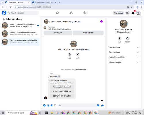Select Kiara conversation in the list
Screen dimensions: 144x115
pyautogui.click(x=20, y=42)
